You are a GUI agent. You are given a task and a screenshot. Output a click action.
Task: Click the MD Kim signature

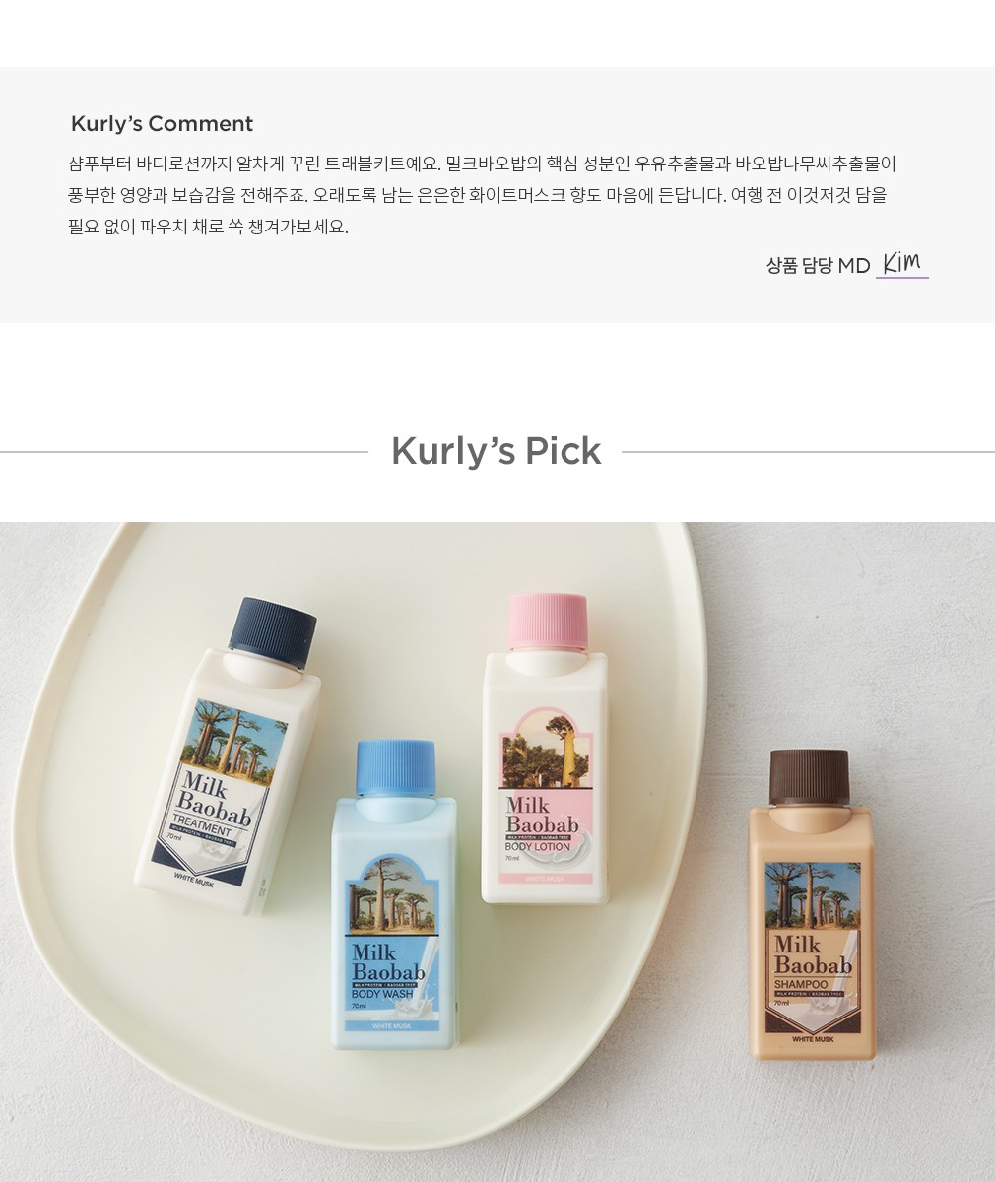coord(901,263)
